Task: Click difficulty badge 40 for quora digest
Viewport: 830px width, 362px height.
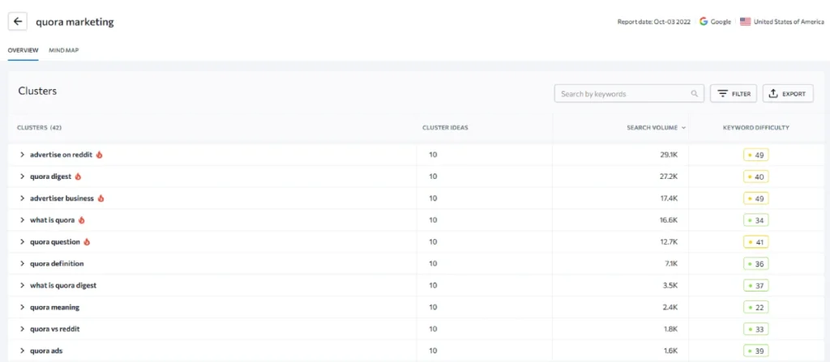Action: [x=756, y=177]
